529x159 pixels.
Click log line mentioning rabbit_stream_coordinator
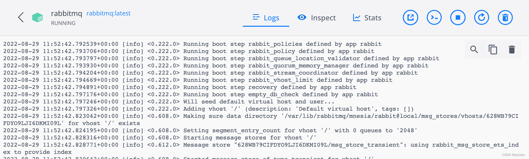click(210, 73)
